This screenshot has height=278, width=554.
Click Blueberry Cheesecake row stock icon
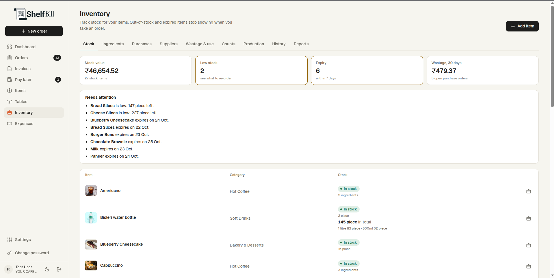[x=529, y=245]
